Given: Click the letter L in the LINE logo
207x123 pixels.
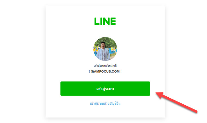Looking at the screenshot, I should pos(97,21).
